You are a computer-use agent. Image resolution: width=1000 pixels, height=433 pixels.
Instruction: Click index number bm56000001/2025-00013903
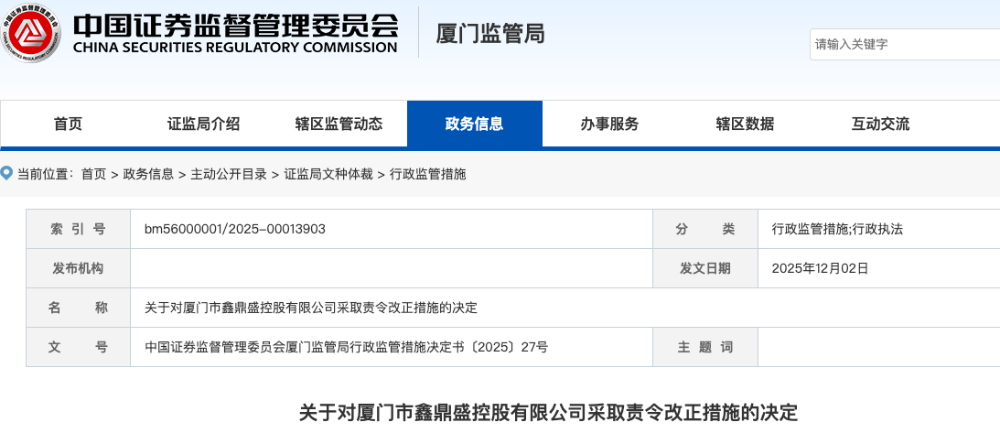pos(235,229)
